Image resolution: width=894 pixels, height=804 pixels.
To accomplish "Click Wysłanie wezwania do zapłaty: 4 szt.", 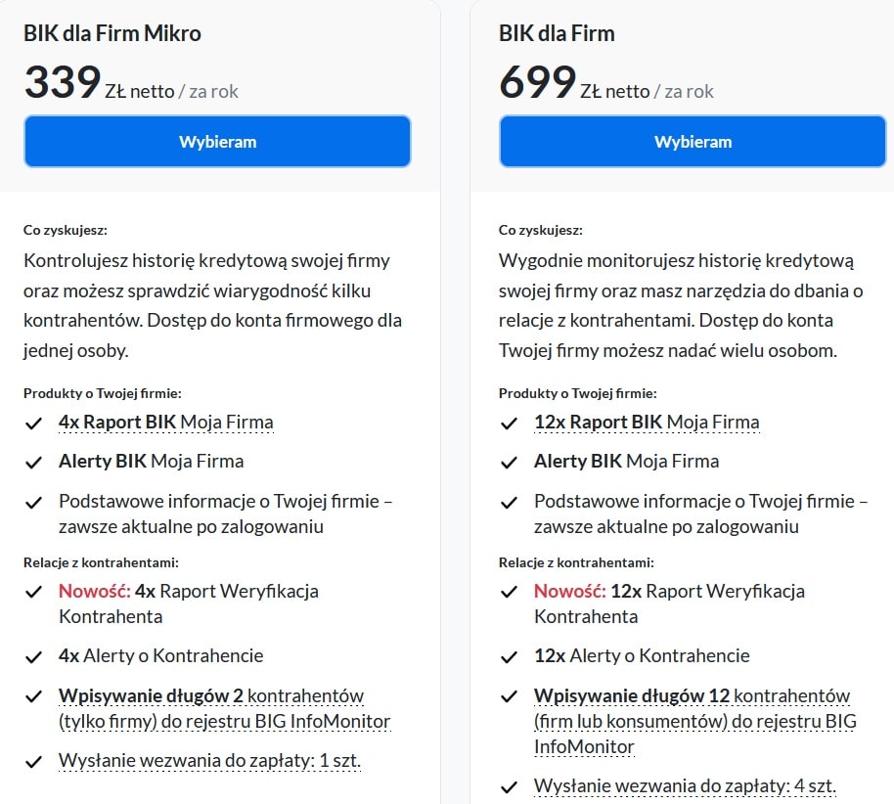I will click(685, 786).
